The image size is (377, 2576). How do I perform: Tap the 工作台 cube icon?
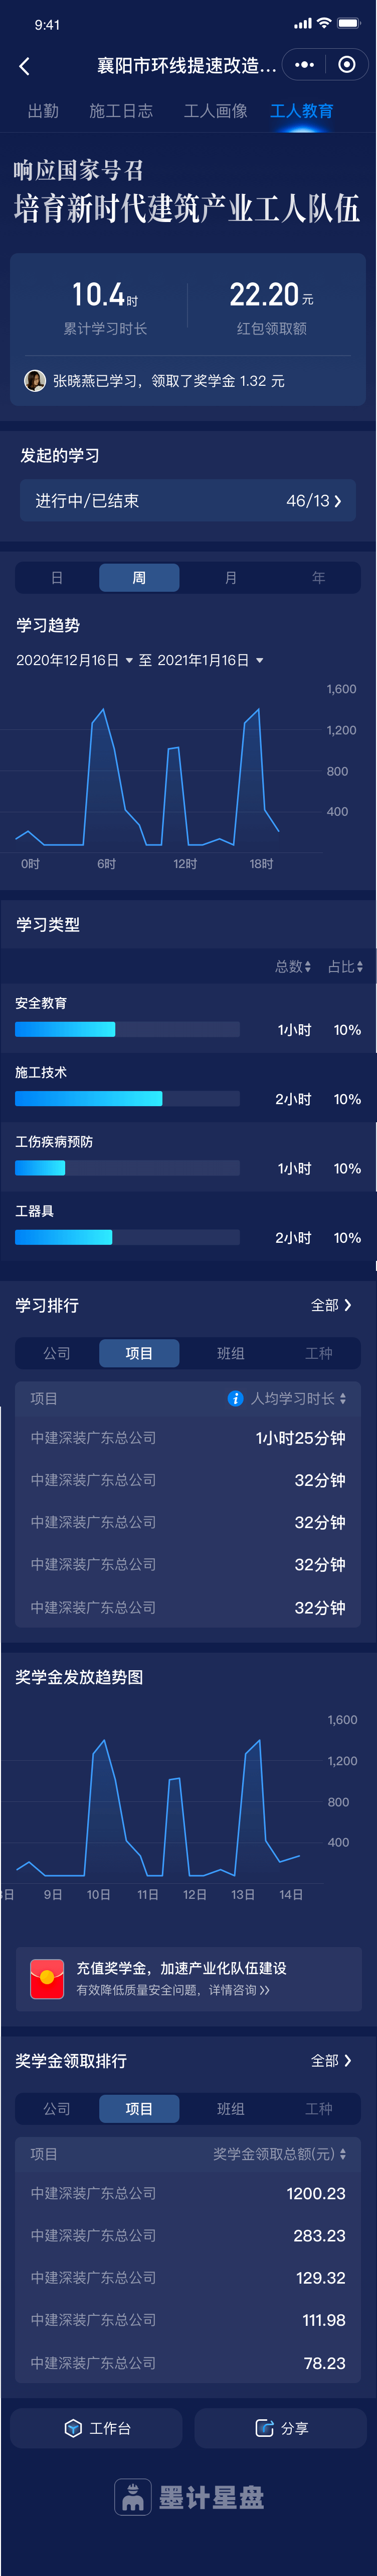[x=73, y=2428]
